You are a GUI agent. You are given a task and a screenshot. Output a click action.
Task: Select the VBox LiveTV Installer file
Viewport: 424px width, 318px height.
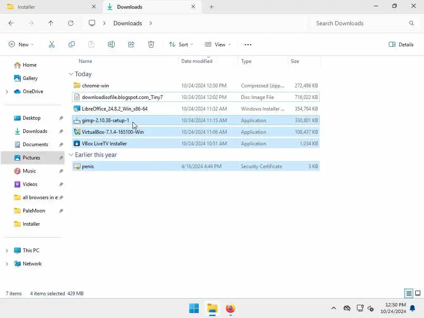tap(196, 144)
